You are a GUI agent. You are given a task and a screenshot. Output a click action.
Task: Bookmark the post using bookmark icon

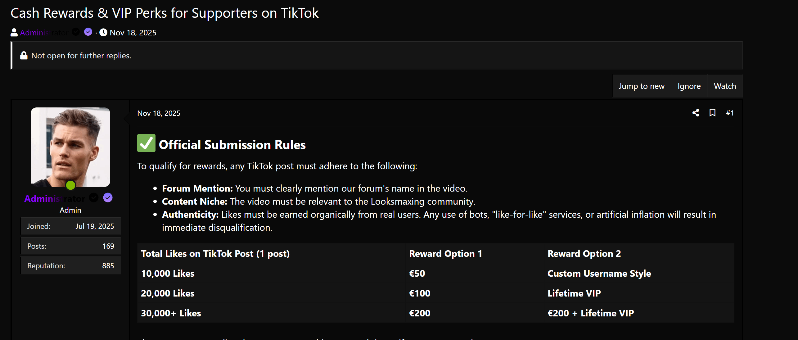[712, 113]
